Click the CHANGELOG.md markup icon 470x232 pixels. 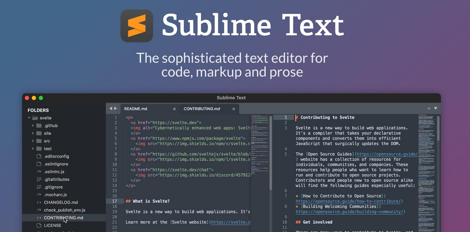point(39,202)
